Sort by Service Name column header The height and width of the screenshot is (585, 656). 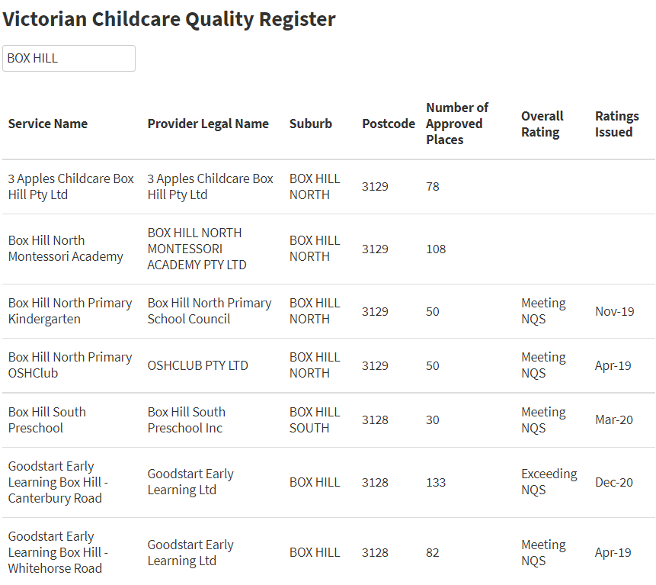[x=48, y=124]
